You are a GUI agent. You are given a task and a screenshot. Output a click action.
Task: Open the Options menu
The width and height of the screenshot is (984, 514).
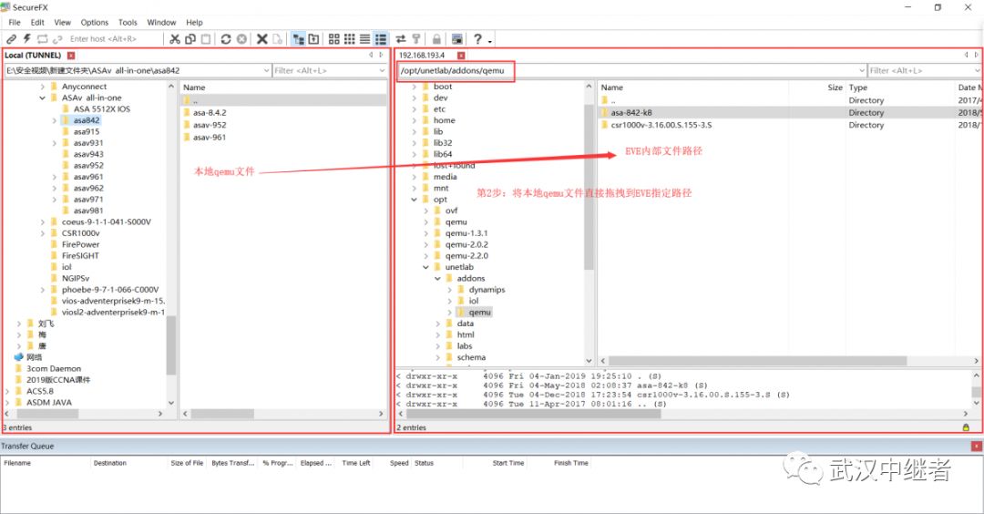coord(94,22)
